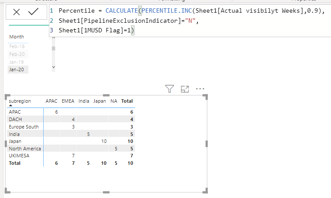Select the APAC row label
This screenshot has height=198, width=331.
pos(15,112)
